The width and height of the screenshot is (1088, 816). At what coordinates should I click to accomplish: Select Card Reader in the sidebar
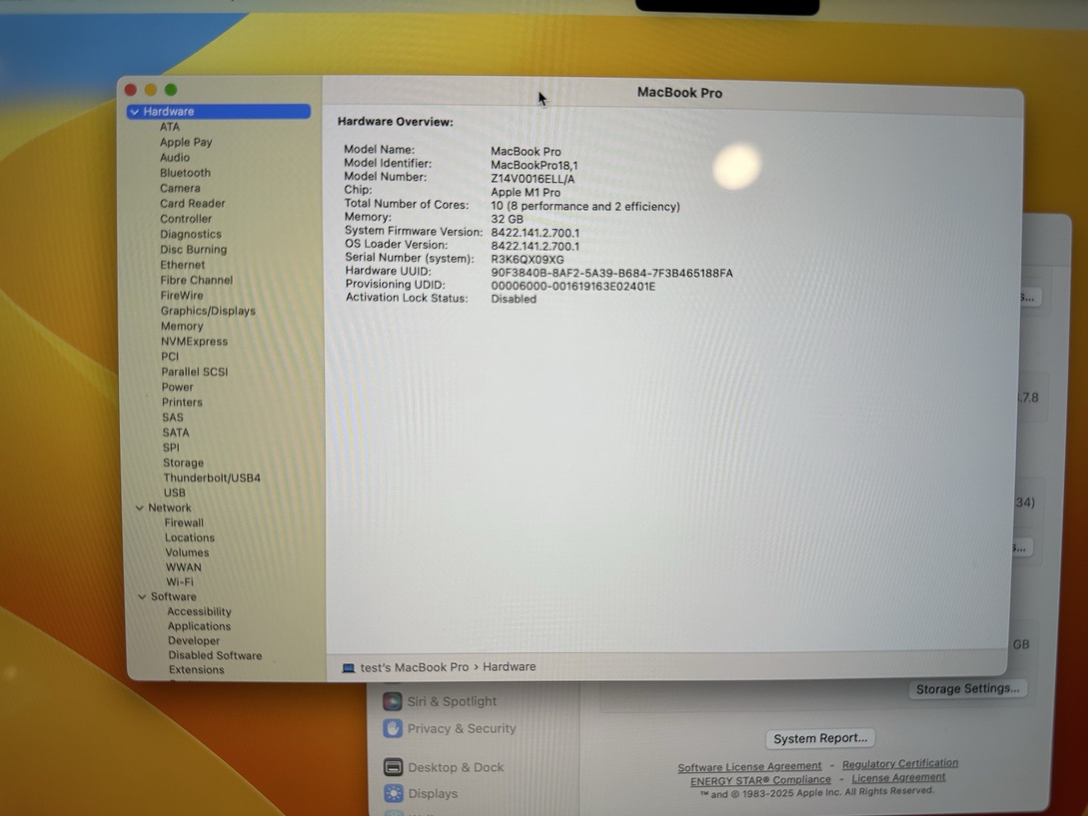pos(192,203)
